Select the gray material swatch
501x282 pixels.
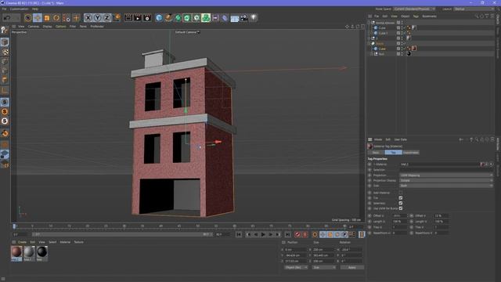tap(29, 252)
